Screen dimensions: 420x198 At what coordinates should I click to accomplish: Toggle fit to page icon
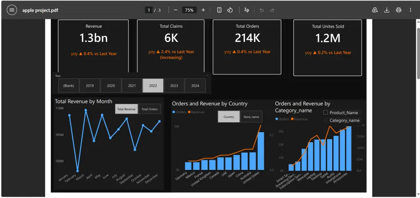[219, 10]
